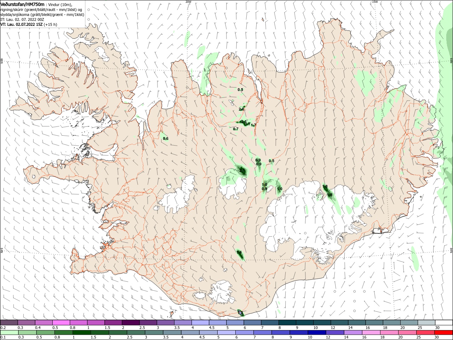Screen dimensions: 453x340
Task: Click the 0.1 label on rain scale
Action: tap(3, 338)
